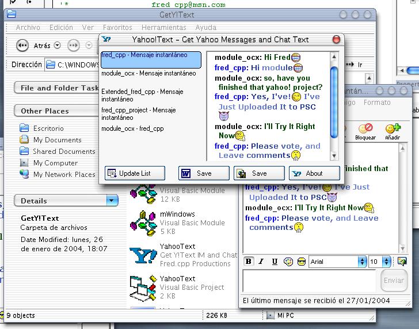Open the Archivo menu
The height and width of the screenshot is (329, 419).
28,27
